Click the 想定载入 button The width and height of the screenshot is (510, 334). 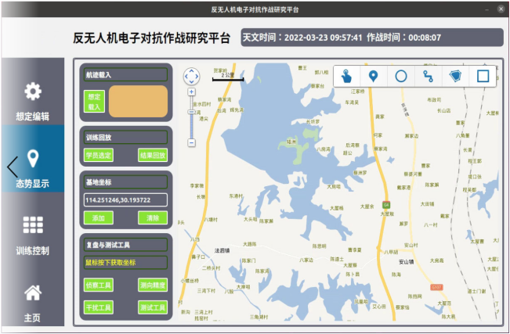[94, 102]
